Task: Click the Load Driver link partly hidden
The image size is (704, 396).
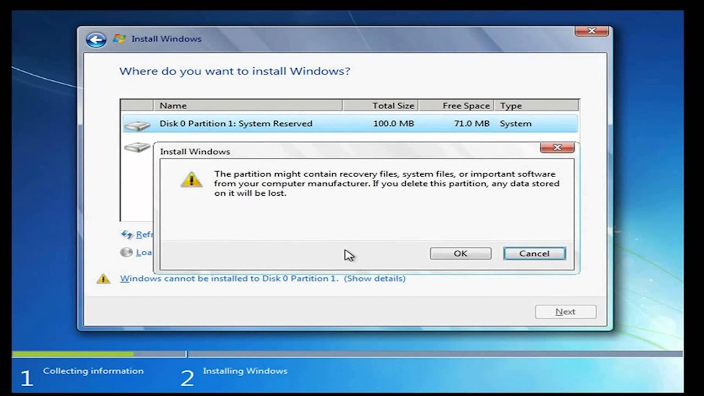Action: click(144, 252)
